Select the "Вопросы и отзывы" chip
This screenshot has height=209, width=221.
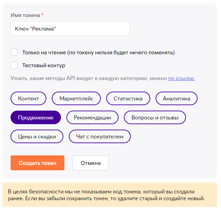click(x=155, y=118)
